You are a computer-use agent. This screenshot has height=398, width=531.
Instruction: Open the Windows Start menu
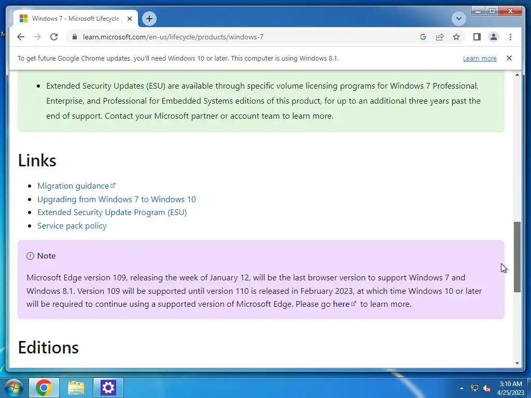click(14, 388)
